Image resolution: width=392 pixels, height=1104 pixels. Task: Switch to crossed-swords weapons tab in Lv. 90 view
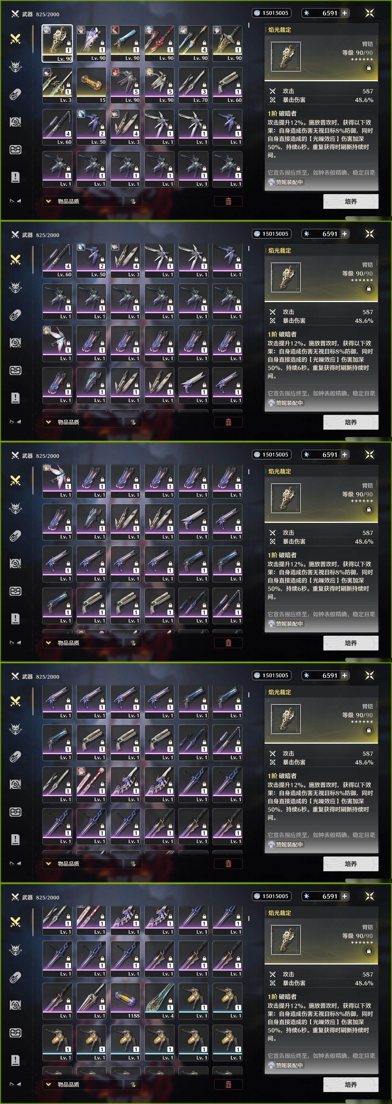pos(15,39)
